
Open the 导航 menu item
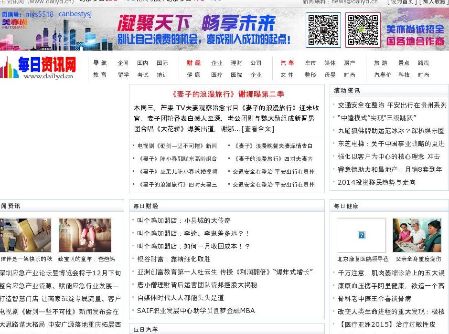(x=100, y=63)
